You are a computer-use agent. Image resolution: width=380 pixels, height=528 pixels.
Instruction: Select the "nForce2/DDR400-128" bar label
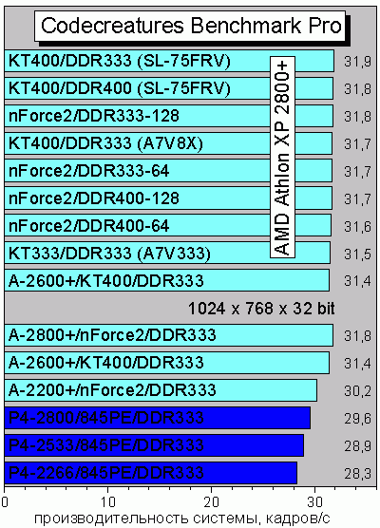coord(94,198)
